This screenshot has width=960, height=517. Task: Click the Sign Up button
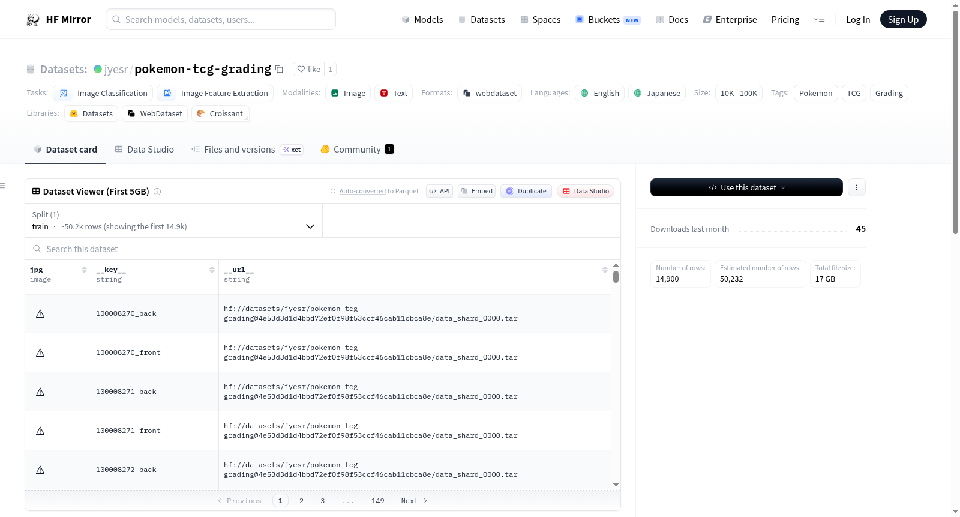click(x=904, y=19)
